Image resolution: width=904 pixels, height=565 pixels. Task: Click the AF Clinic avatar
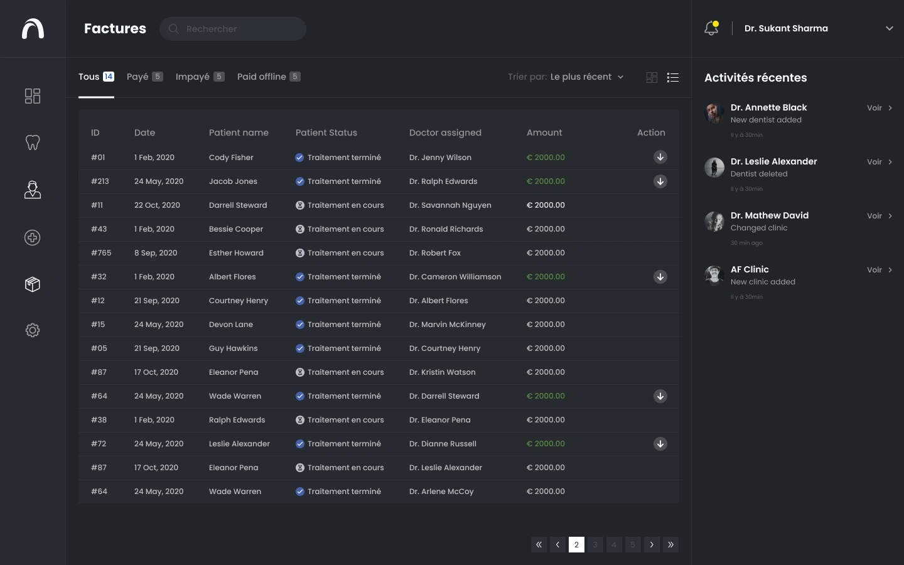point(714,276)
